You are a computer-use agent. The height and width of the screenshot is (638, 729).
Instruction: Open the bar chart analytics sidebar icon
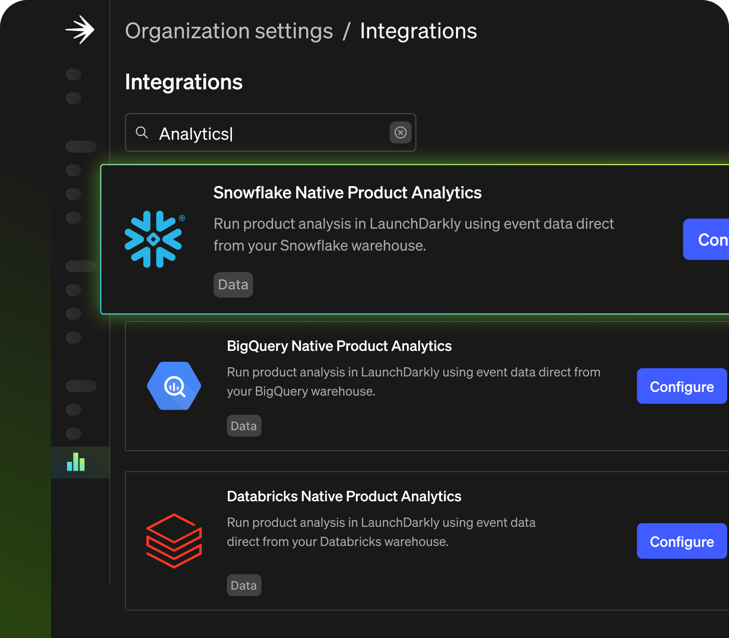[x=76, y=462]
